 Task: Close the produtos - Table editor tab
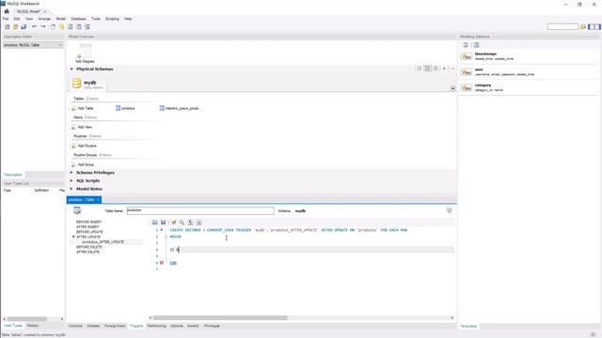pyautogui.click(x=98, y=200)
